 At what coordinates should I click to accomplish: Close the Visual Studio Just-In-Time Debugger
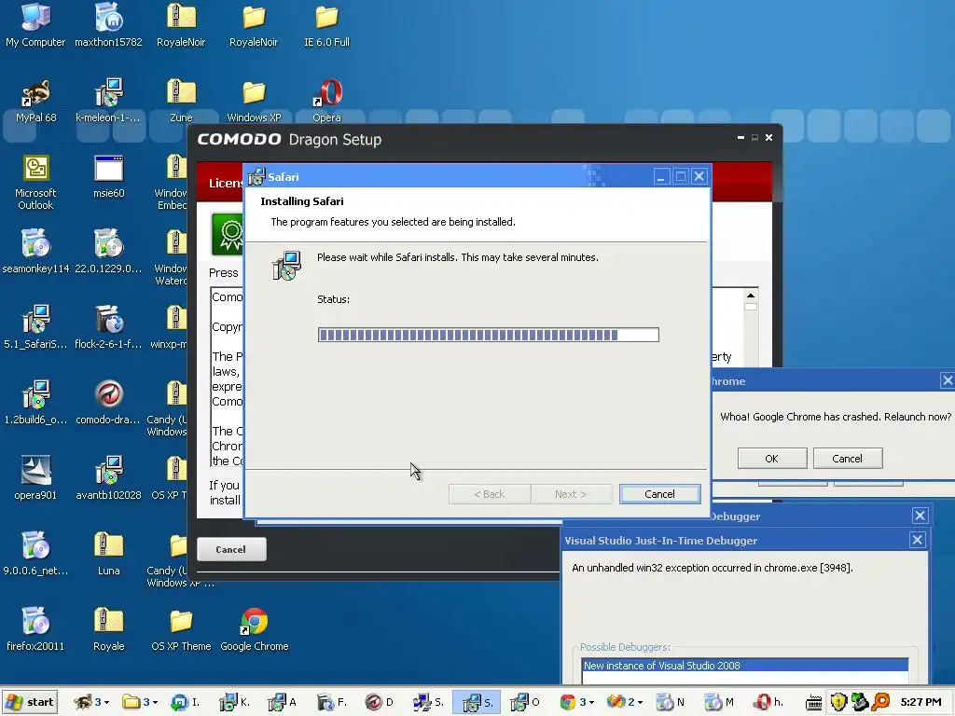pos(918,540)
